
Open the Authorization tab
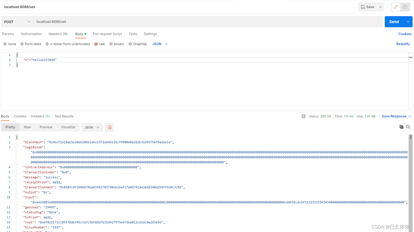(x=31, y=34)
